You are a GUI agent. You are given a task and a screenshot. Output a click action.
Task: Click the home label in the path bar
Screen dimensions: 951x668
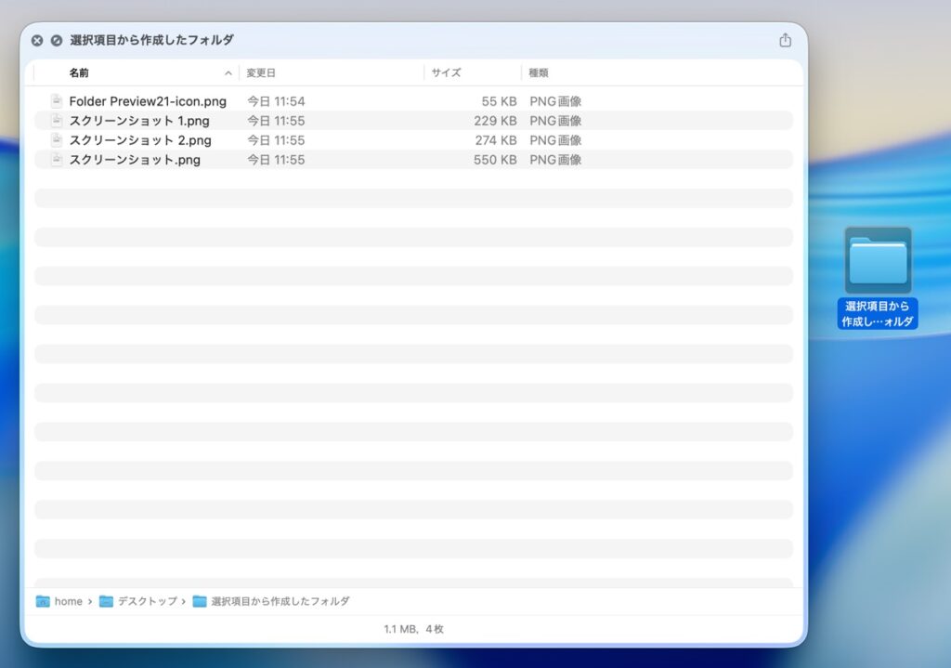tap(68, 601)
